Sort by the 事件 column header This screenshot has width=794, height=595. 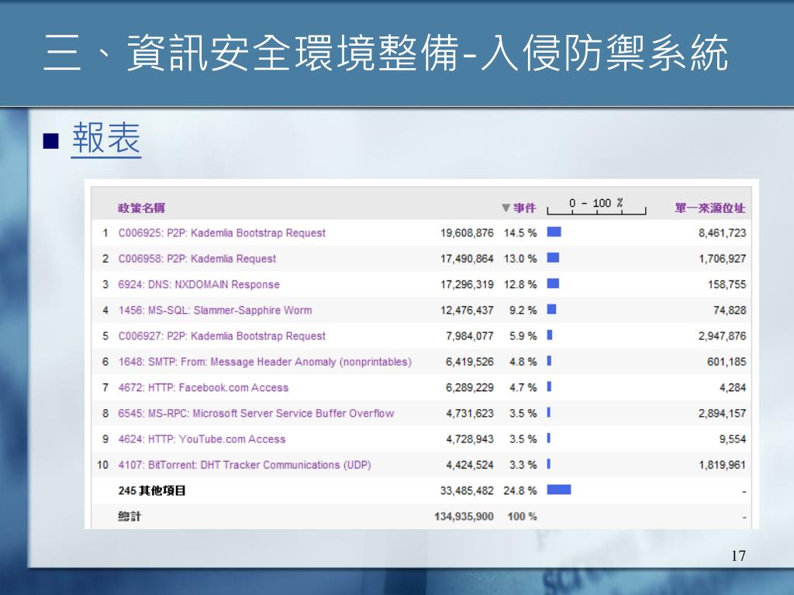(524, 208)
